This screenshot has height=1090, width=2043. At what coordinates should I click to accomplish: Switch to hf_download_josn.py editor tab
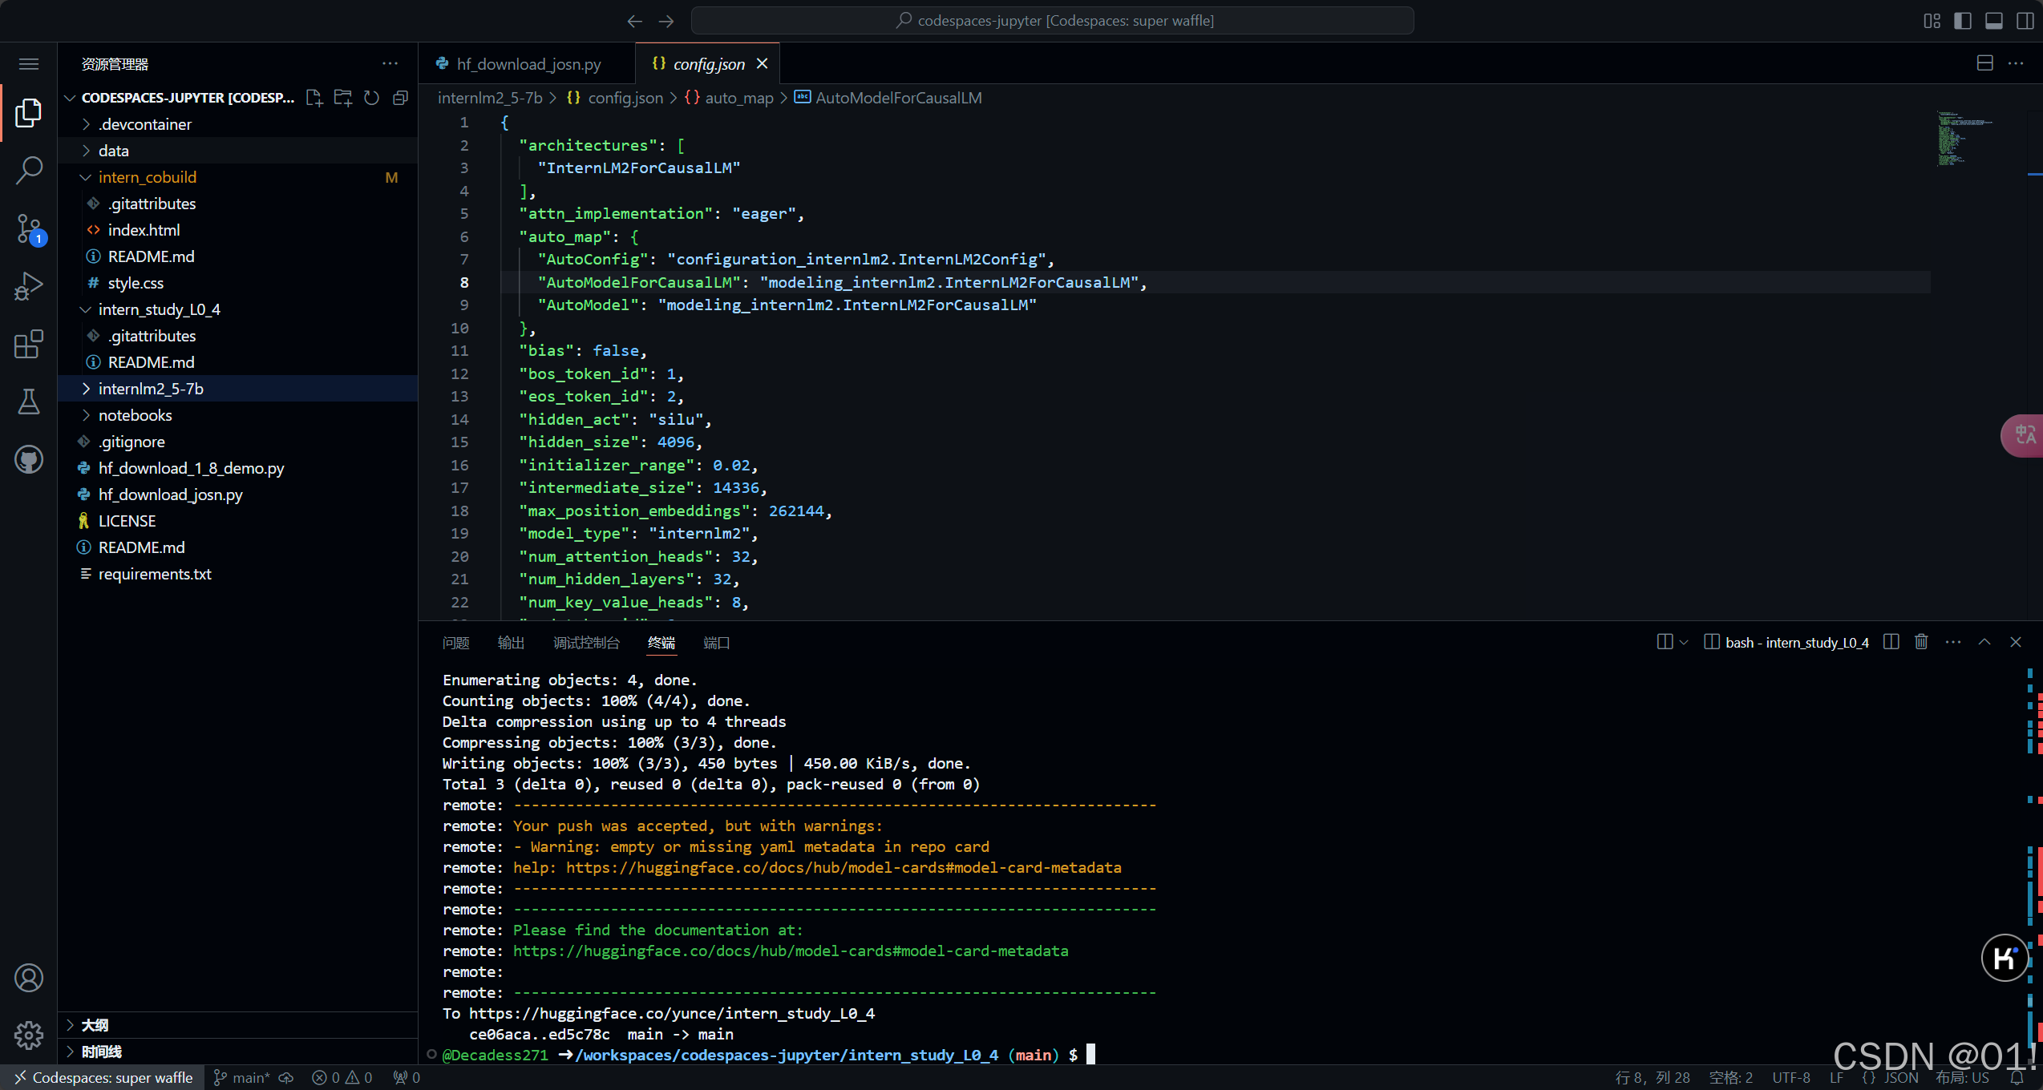pyautogui.click(x=528, y=64)
